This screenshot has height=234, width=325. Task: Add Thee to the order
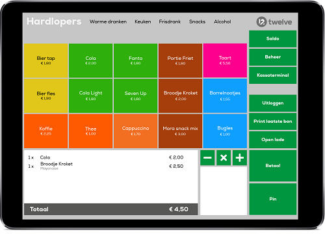click(90, 131)
